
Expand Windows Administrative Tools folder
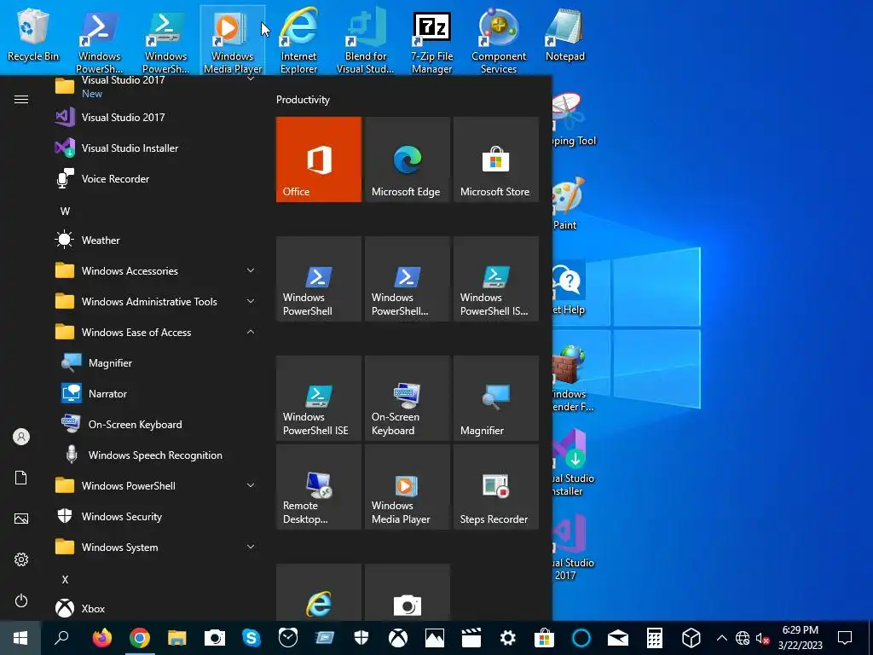[x=156, y=301]
